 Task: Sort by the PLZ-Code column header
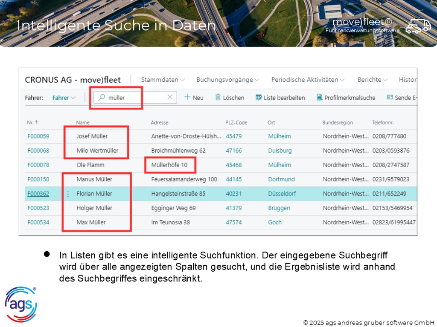click(x=236, y=123)
